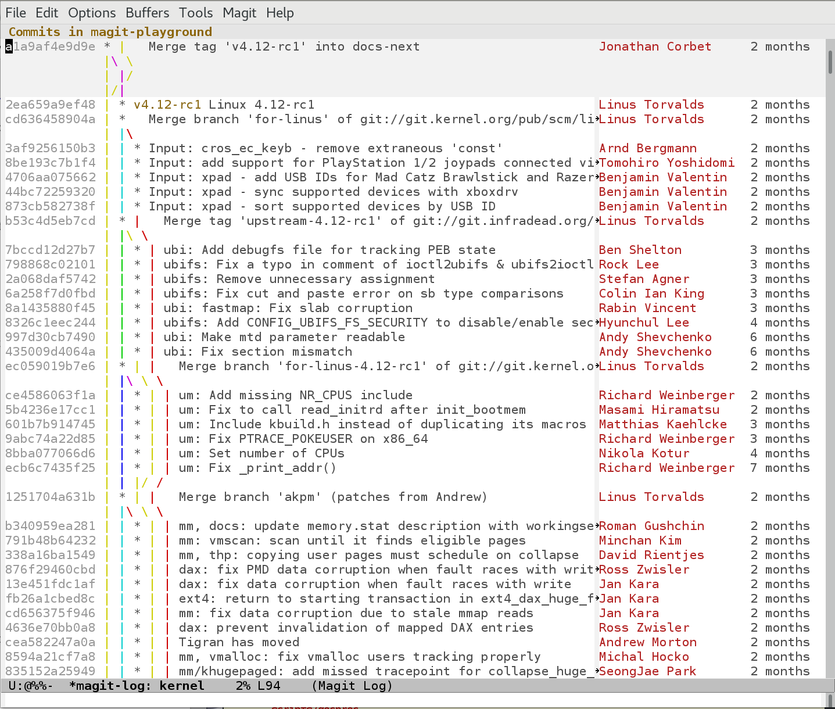
Task: Open the Edit menu
Action: (x=46, y=13)
